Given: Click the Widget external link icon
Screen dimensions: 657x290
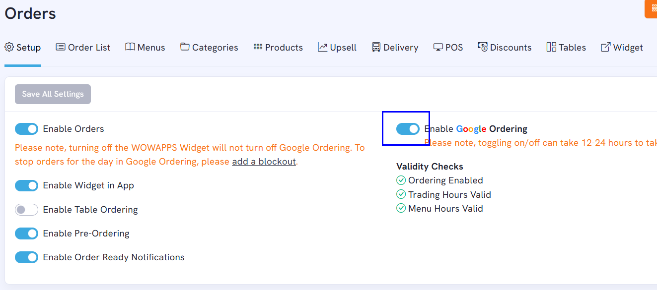Looking at the screenshot, I should pos(606,47).
